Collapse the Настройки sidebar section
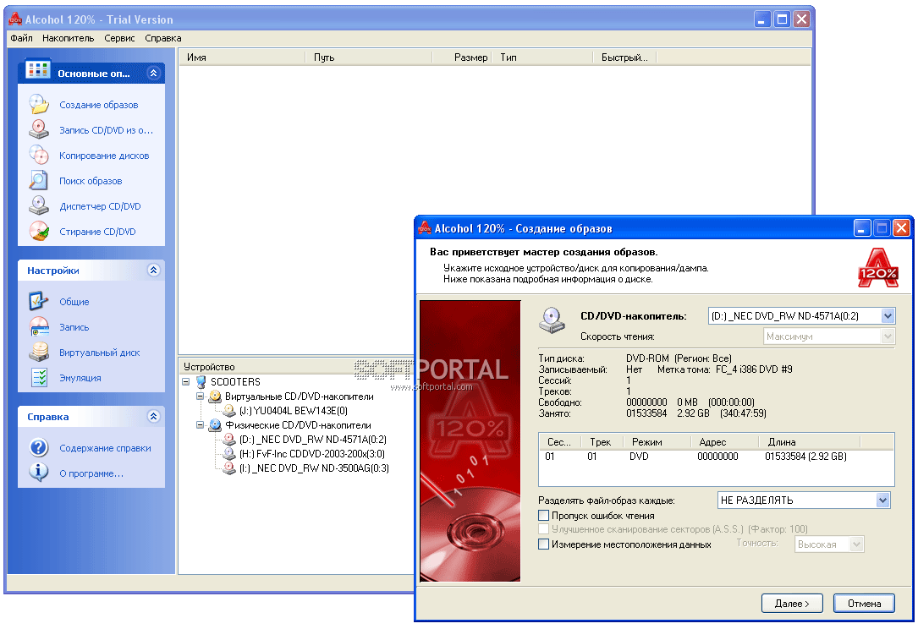Screen dimensions: 918x629 tap(153, 271)
